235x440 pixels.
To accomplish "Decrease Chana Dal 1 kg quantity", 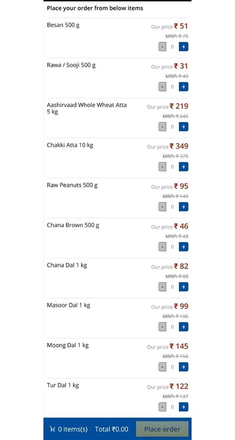I will point(162,287).
